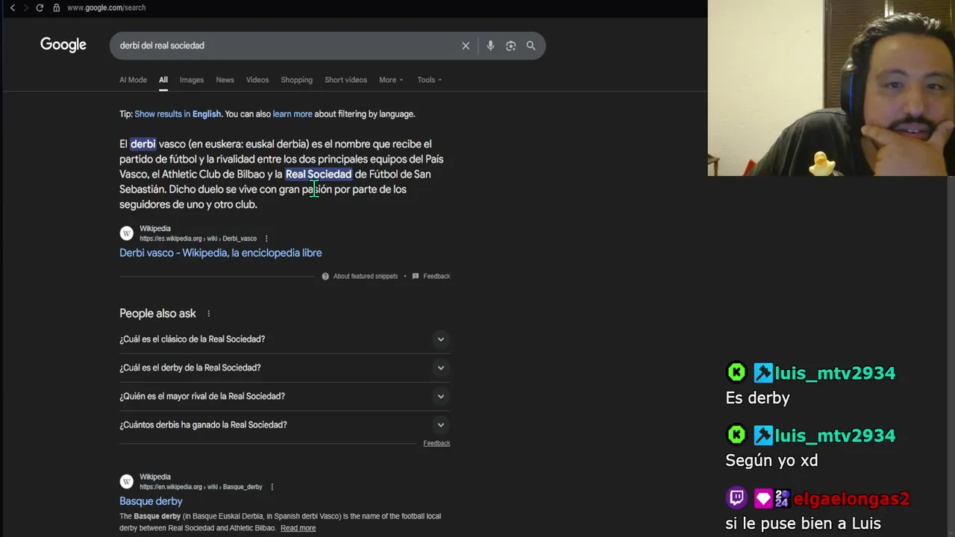Click chat message "Según yo xd"
Viewport: 955px width, 537px height.
pos(771,461)
